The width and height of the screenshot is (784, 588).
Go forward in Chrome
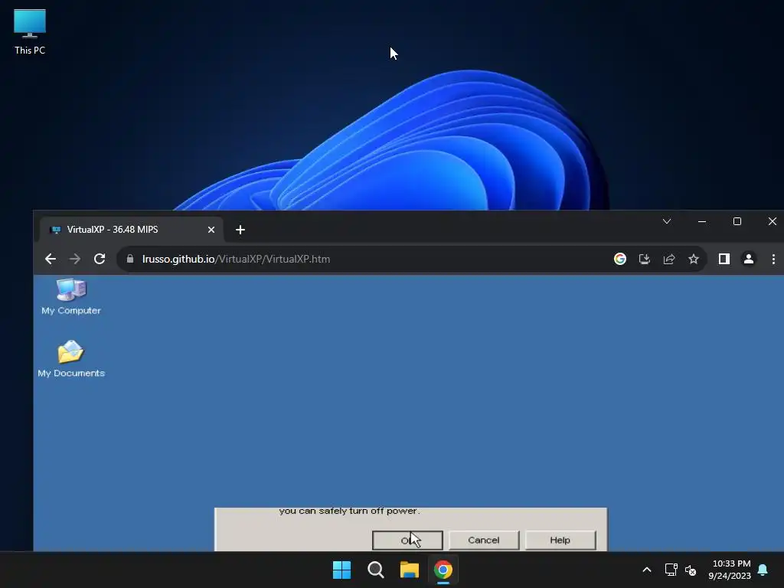pos(75,259)
